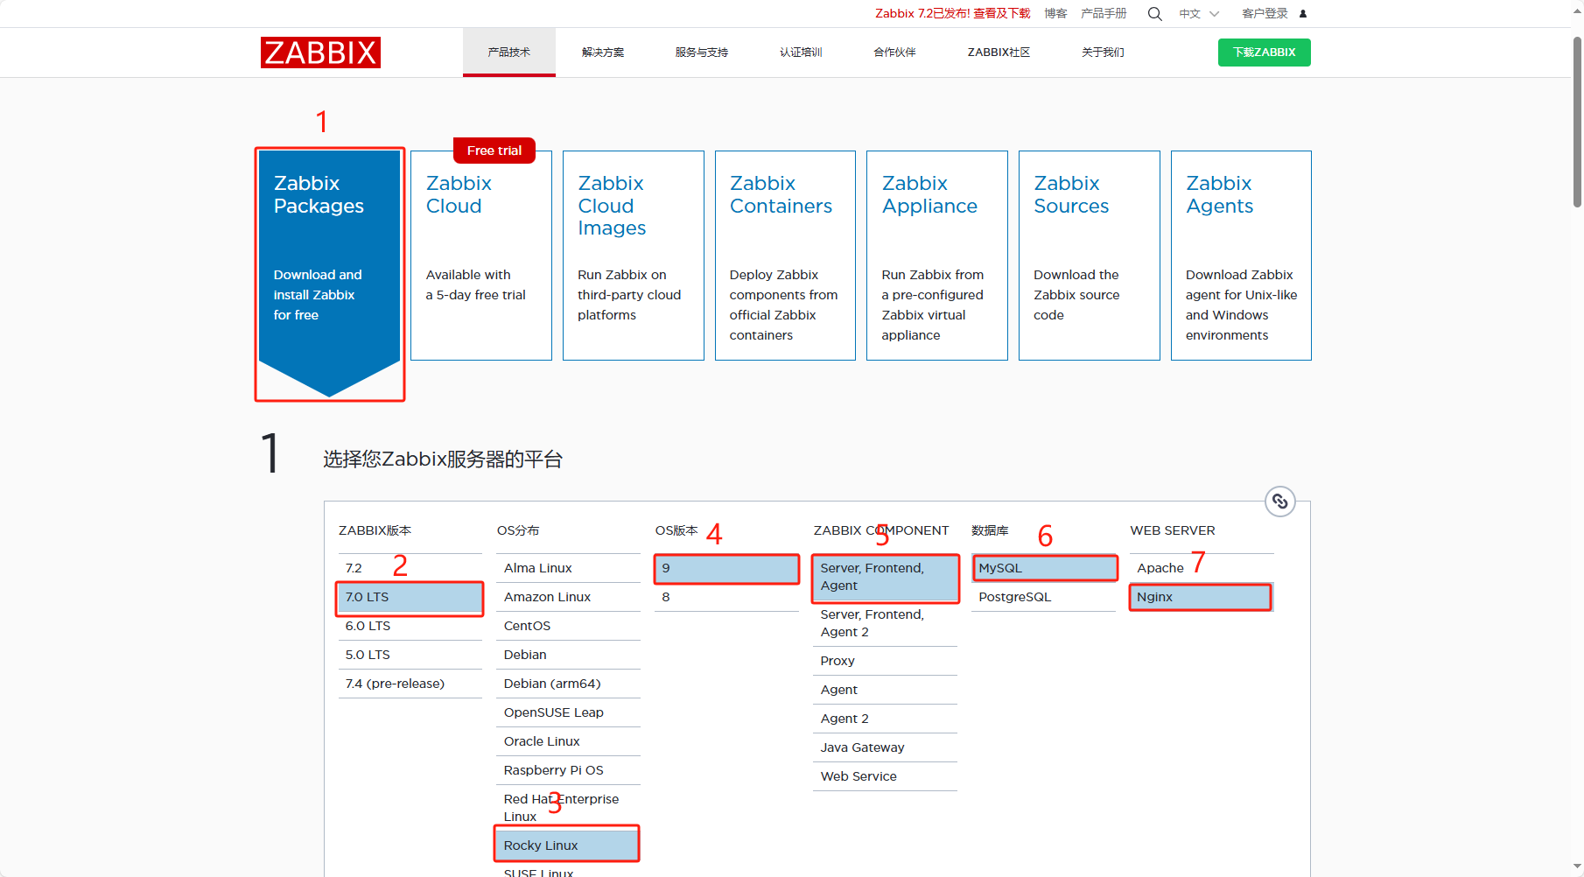
Task: Select the Zabbix Sources tab
Action: pos(1090,256)
